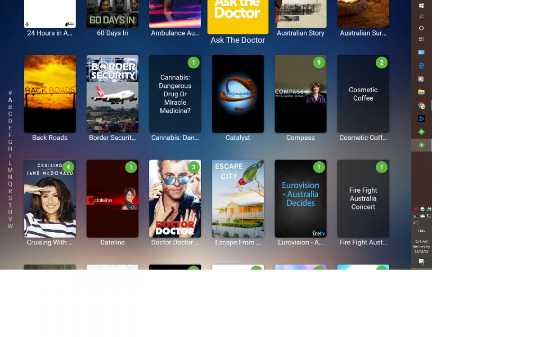Viewport: 540px width, 337px height.
Task: Open the Windows Security shield tray icon
Action: pyautogui.click(x=422, y=209)
